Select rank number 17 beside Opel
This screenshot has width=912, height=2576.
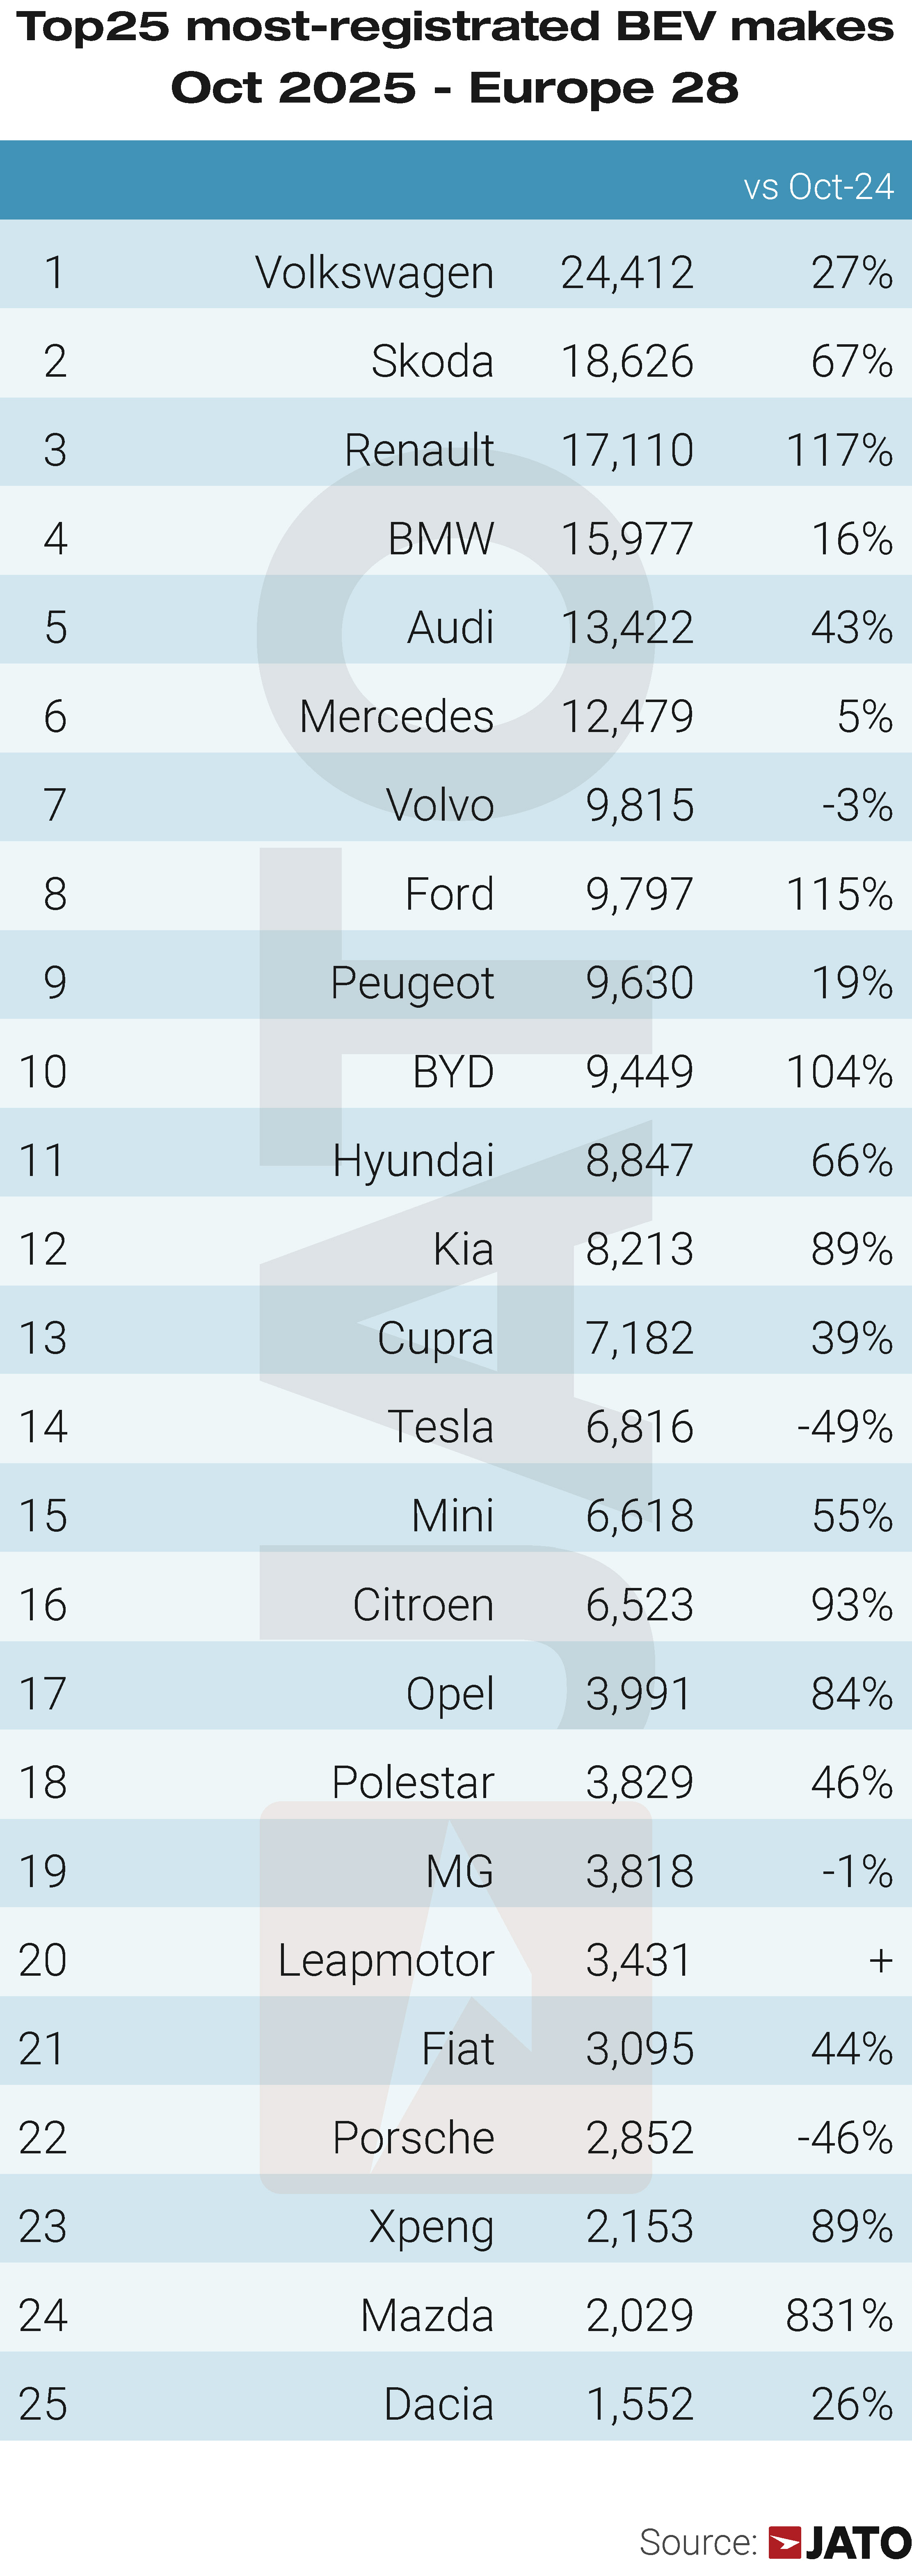[43, 1694]
